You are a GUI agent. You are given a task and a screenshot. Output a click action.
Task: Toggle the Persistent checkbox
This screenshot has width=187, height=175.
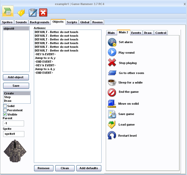[x=5, y=110]
